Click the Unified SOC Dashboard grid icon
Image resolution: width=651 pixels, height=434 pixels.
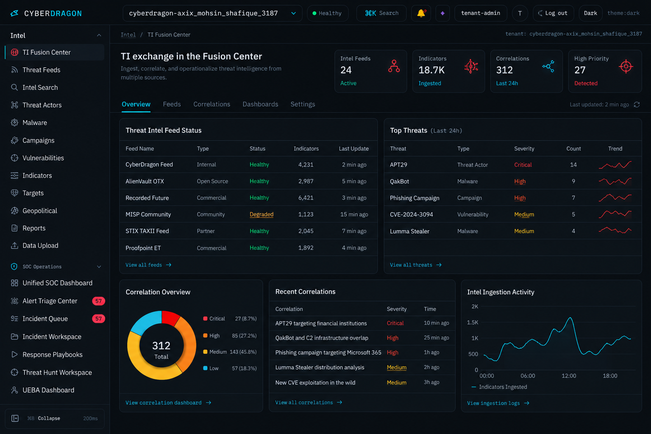point(14,283)
